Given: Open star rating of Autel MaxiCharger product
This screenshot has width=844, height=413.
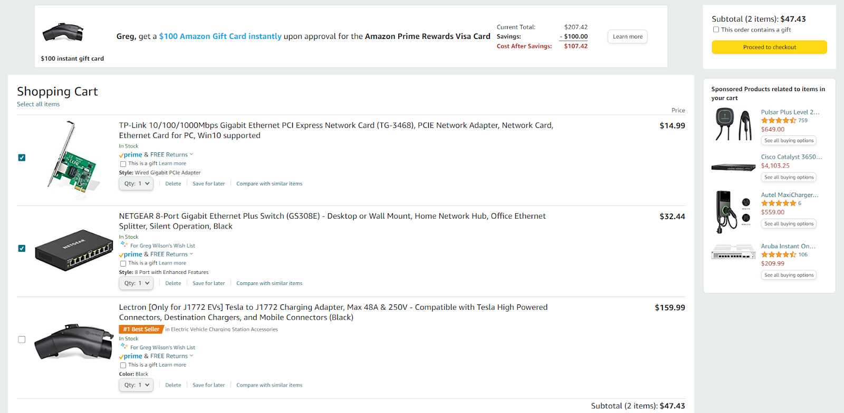Looking at the screenshot, I should coord(779,203).
